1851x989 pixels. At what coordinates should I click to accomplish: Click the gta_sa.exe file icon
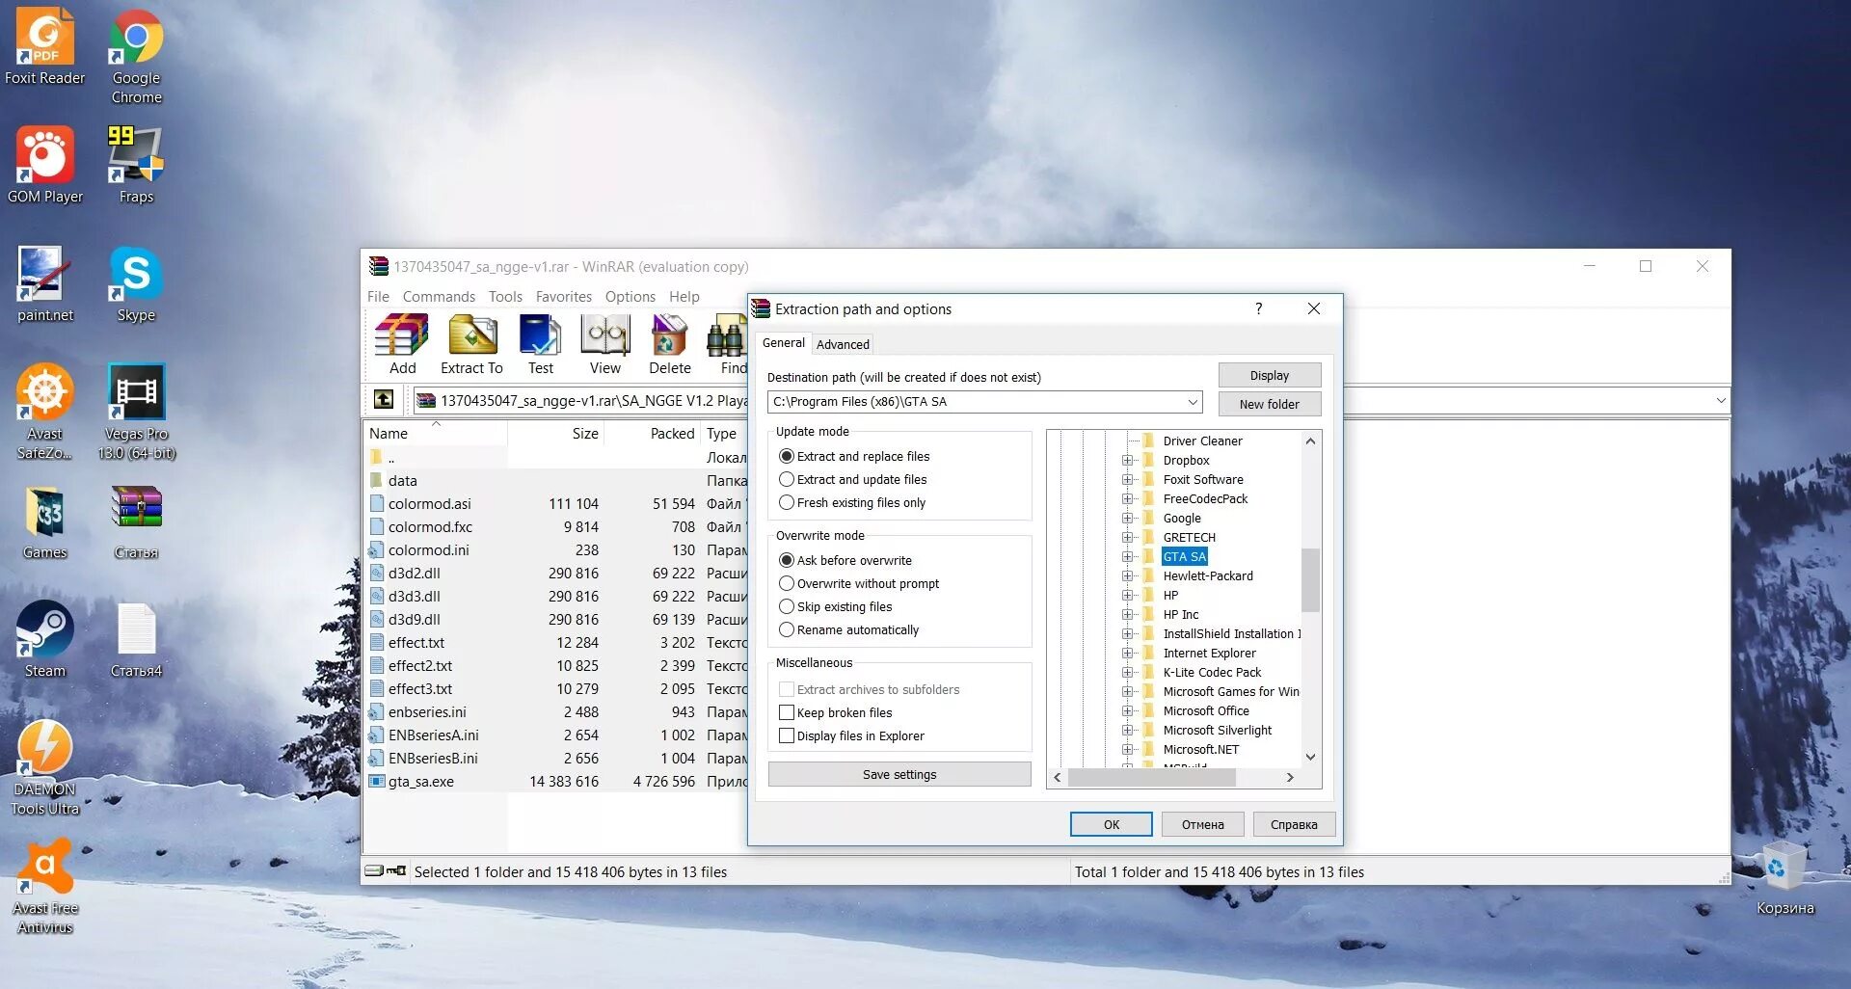pos(377,781)
